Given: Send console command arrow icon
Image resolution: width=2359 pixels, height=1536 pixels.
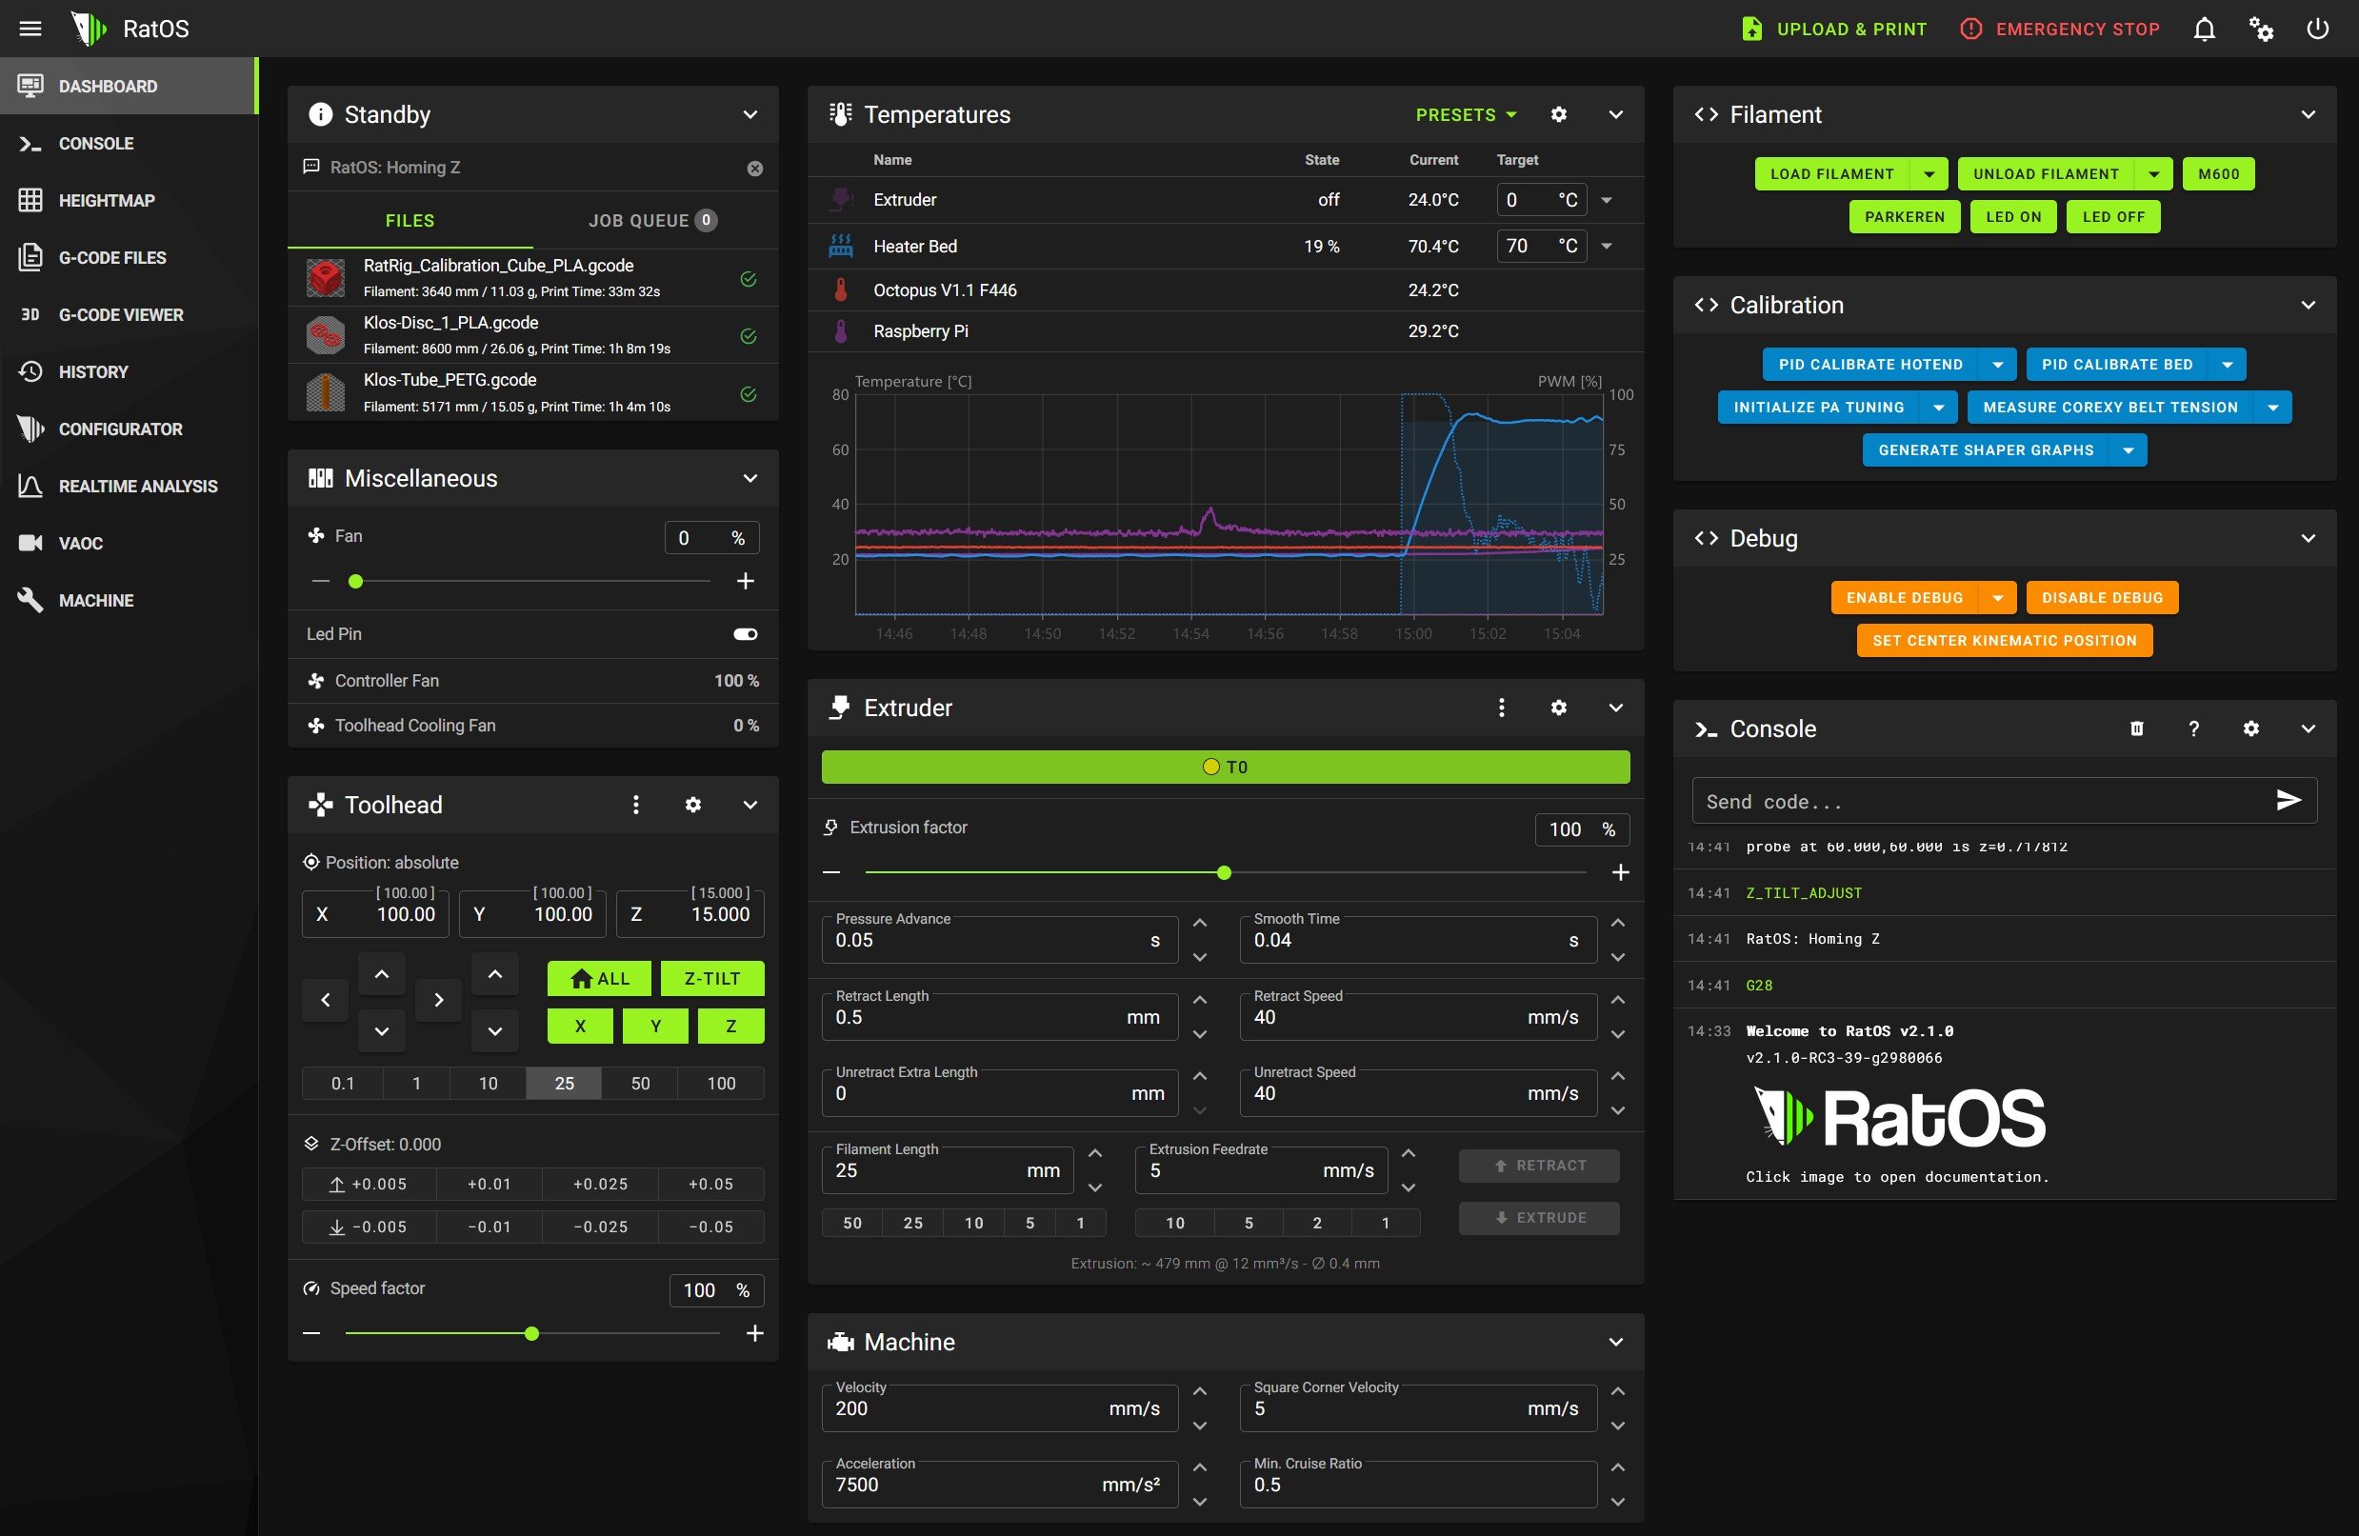Looking at the screenshot, I should [x=2288, y=801].
